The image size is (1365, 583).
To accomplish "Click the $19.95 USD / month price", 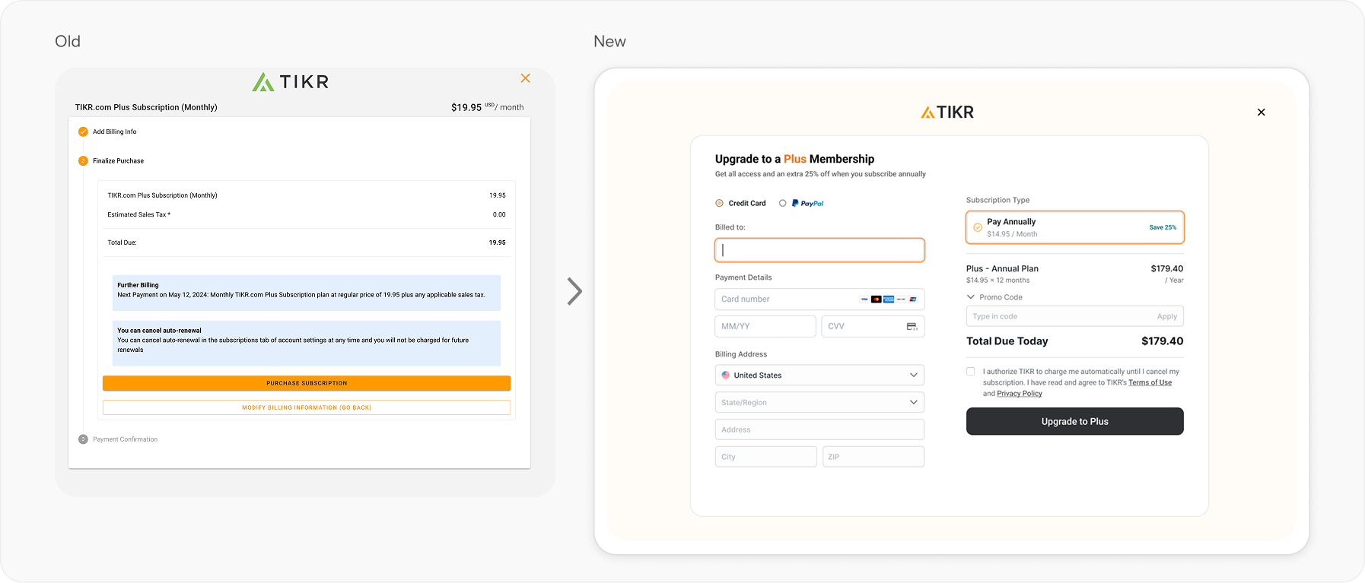I will click(x=487, y=107).
